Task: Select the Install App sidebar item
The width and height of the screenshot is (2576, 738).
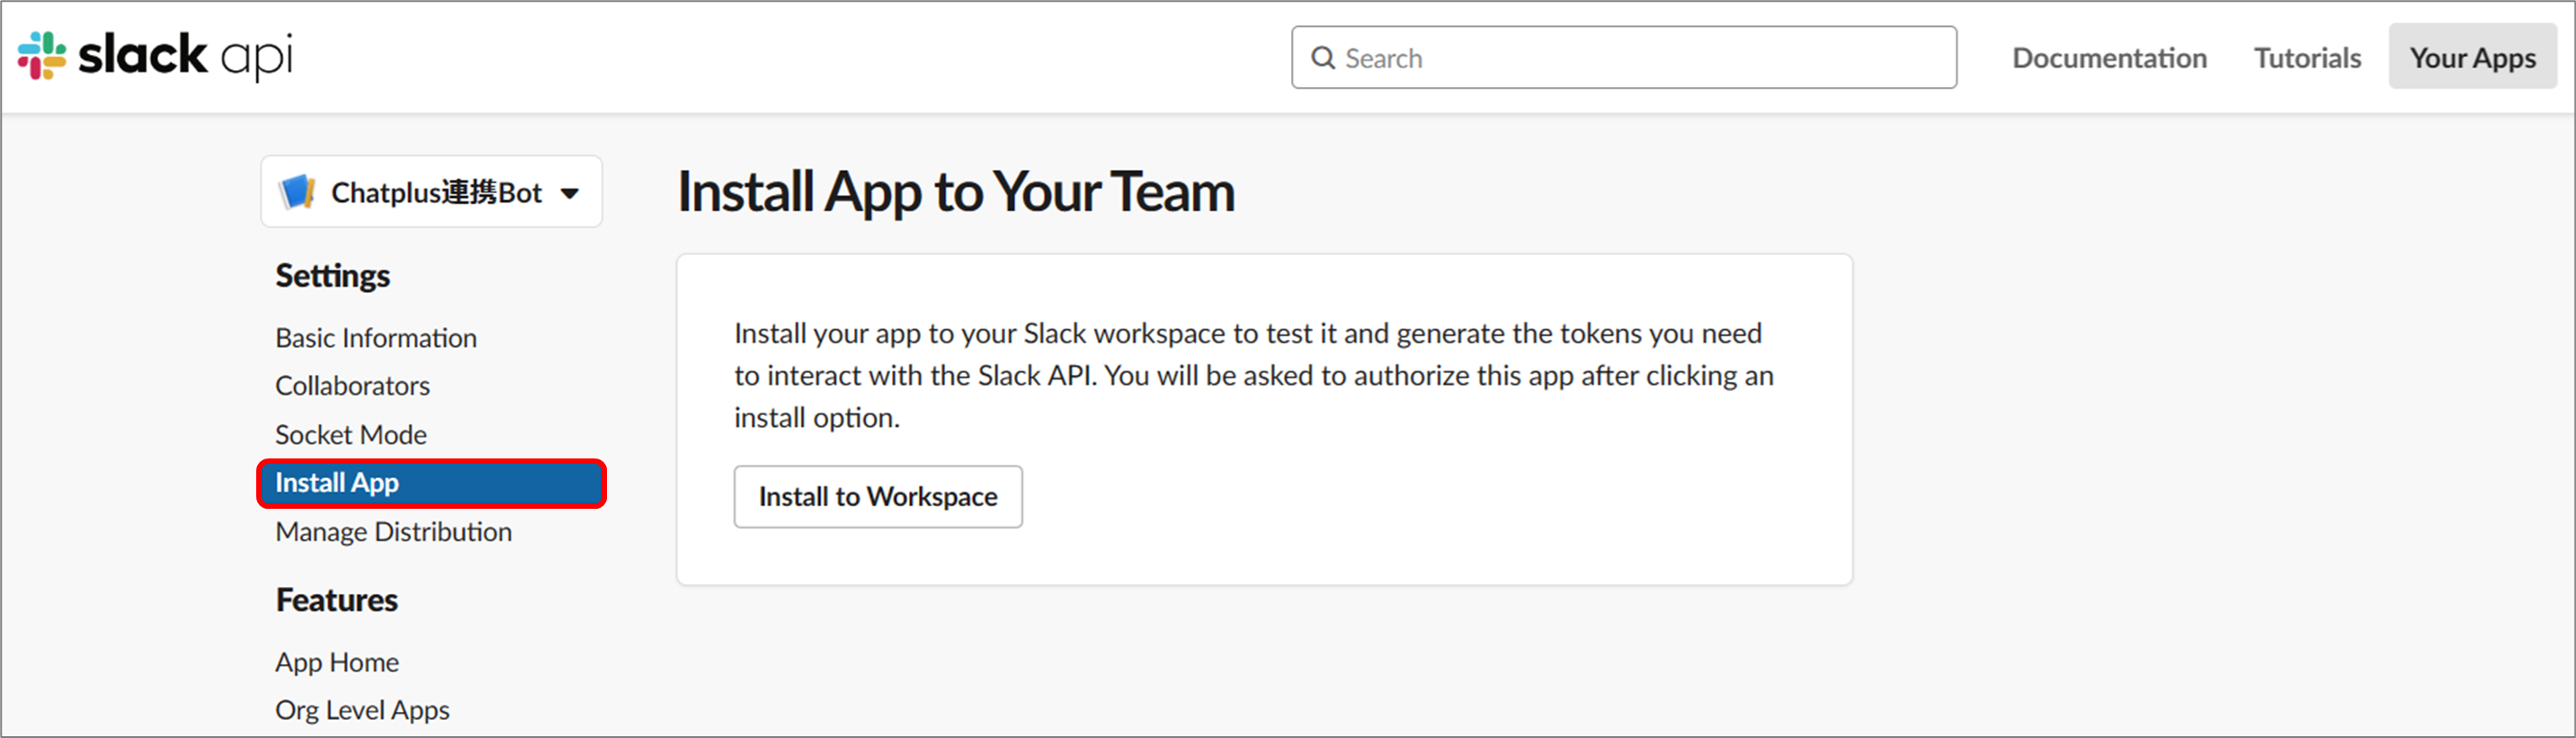Action: pyautogui.click(x=432, y=483)
